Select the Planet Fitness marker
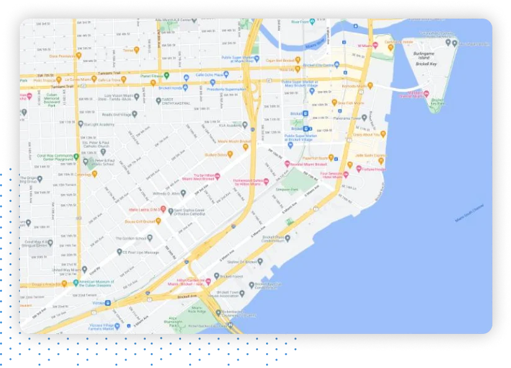 point(167,76)
